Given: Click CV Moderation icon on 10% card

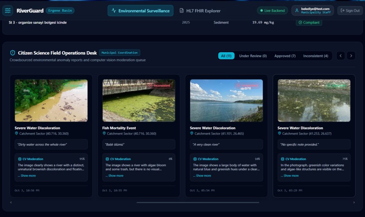Looking at the screenshot, I should pyautogui.click(x=195, y=159).
